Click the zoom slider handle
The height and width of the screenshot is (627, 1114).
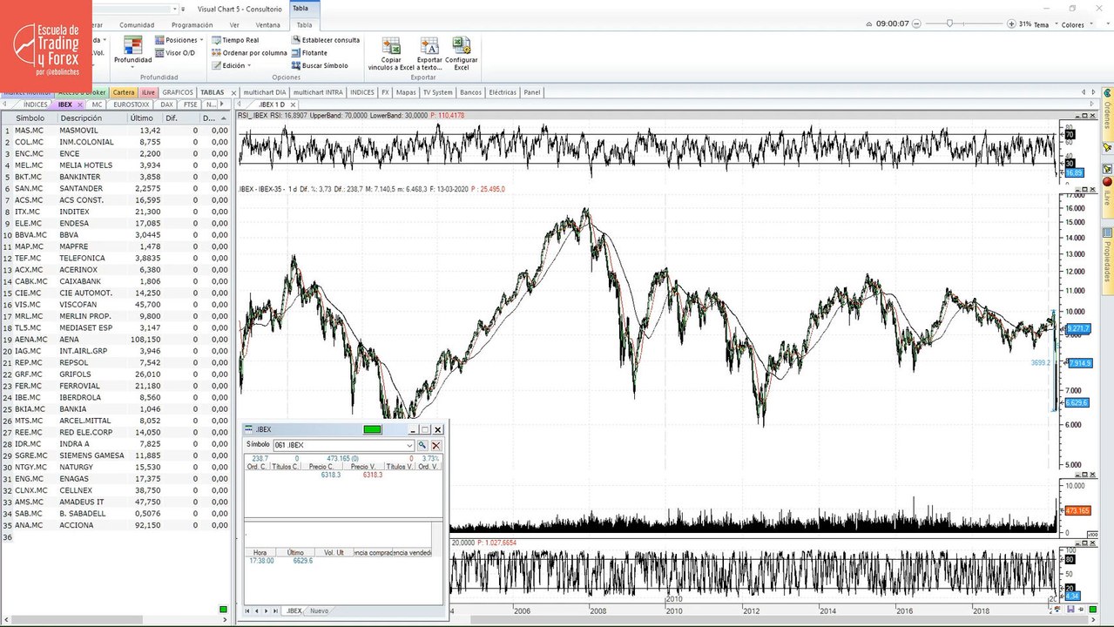pyautogui.click(x=949, y=24)
